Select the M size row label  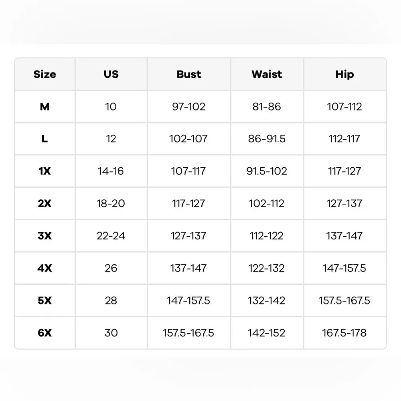tap(45, 107)
